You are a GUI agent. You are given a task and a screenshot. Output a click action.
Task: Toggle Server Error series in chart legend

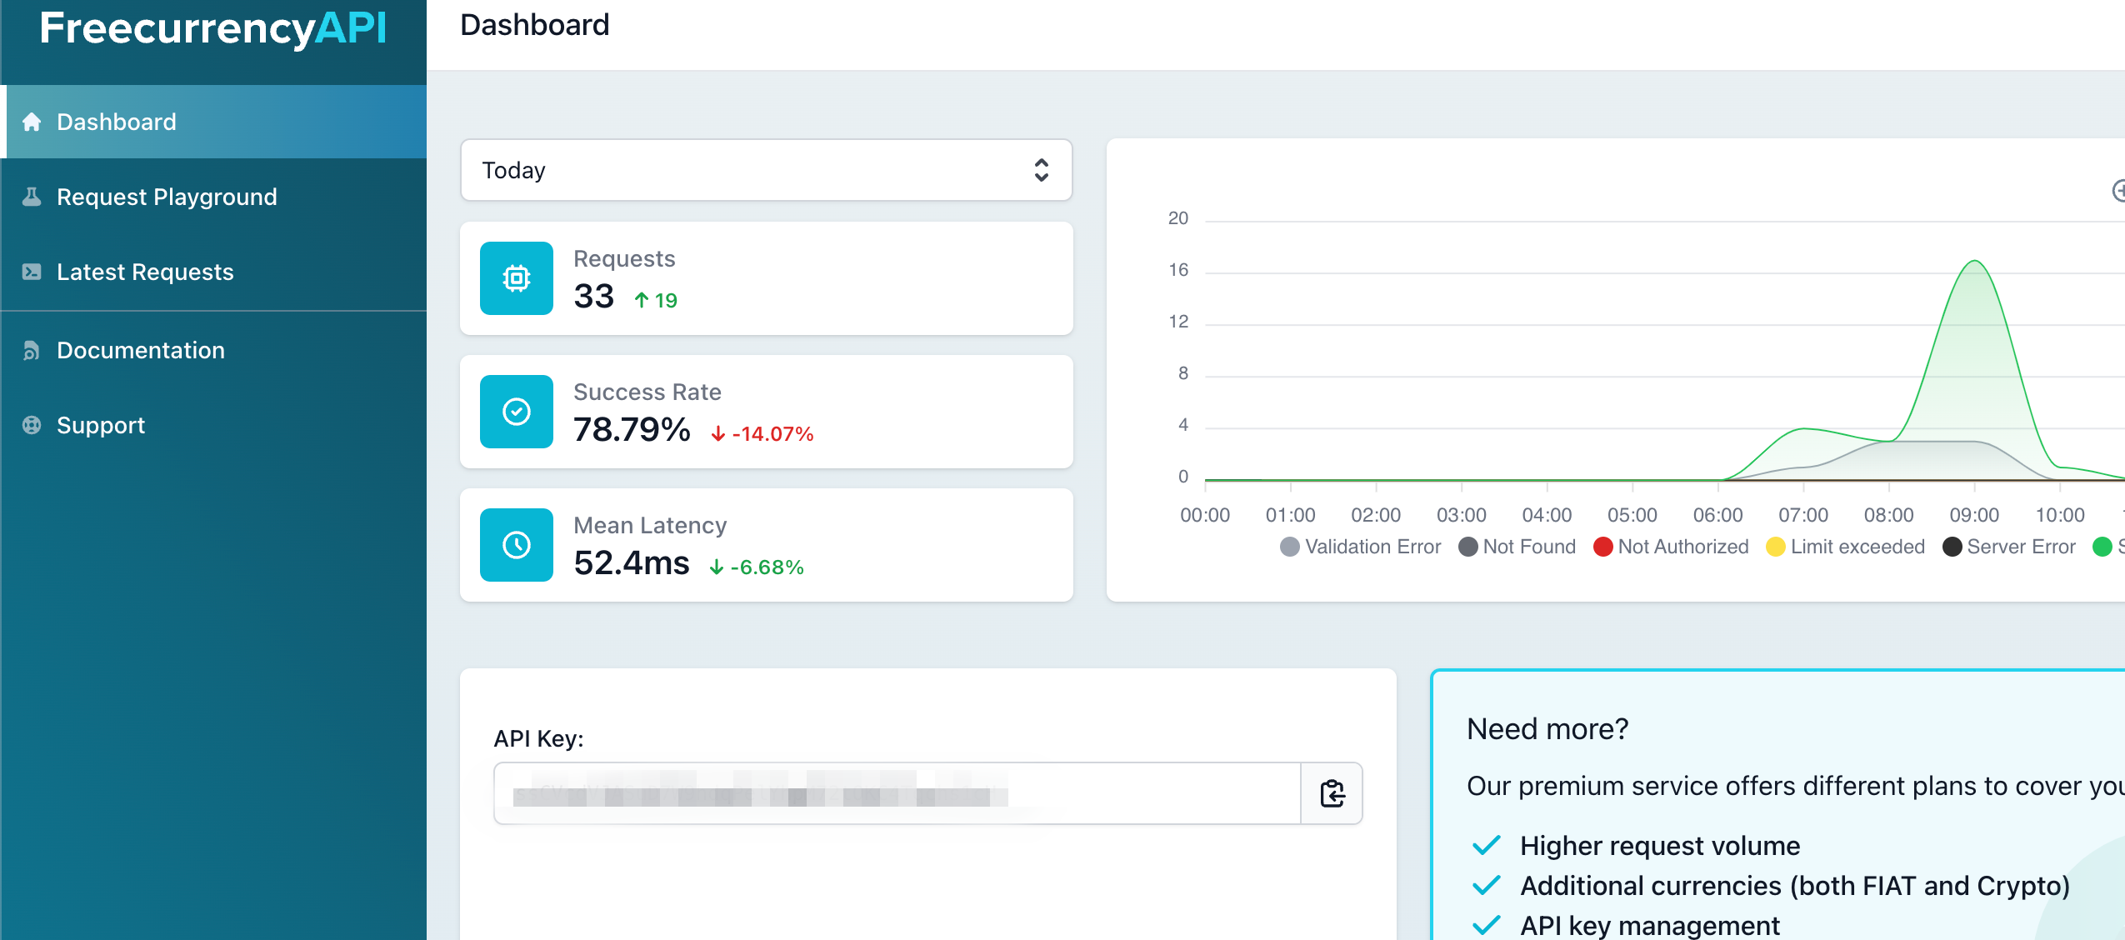pyautogui.click(x=2008, y=547)
